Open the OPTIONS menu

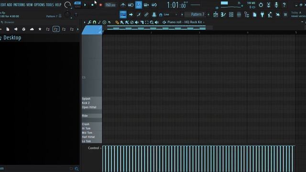click(x=39, y=5)
